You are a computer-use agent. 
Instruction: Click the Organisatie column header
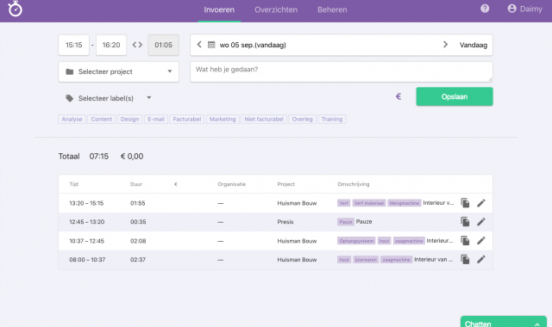point(232,184)
